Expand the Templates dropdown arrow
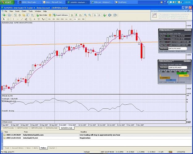This screenshot has height=154, width=193. click(117, 15)
